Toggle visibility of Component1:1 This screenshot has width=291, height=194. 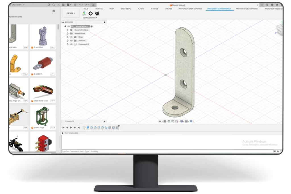click(71, 44)
